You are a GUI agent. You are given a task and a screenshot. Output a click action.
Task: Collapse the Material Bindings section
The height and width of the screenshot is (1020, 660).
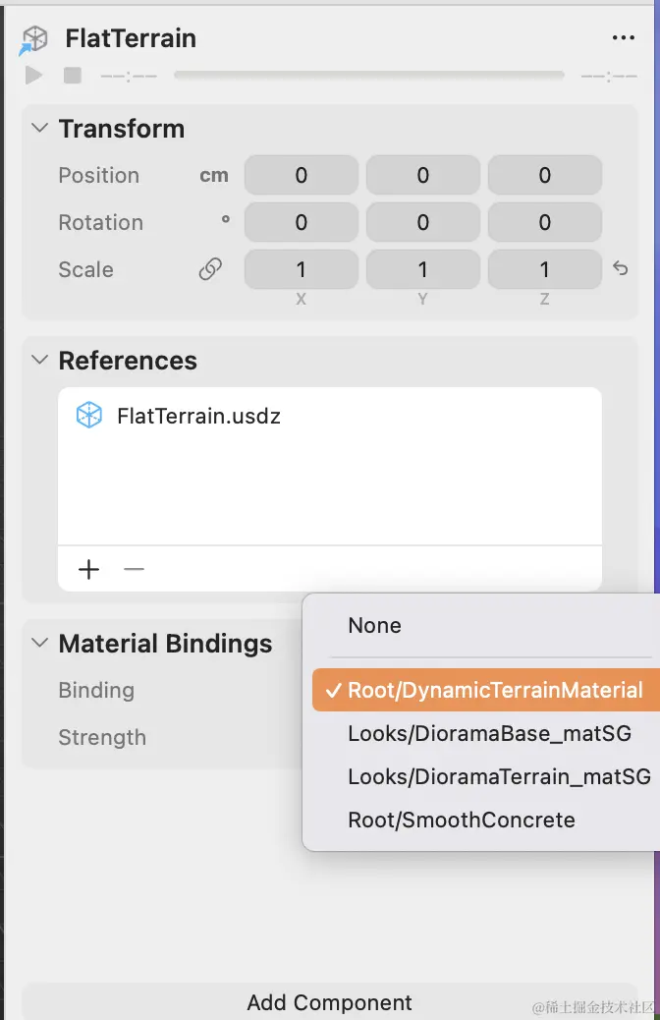coord(40,644)
